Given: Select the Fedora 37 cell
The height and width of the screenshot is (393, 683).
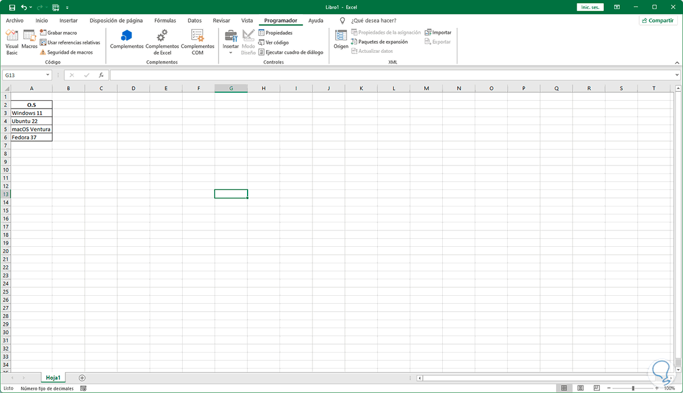Looking at the screenshot, I should pyautogui.click(x=31, y=137).
